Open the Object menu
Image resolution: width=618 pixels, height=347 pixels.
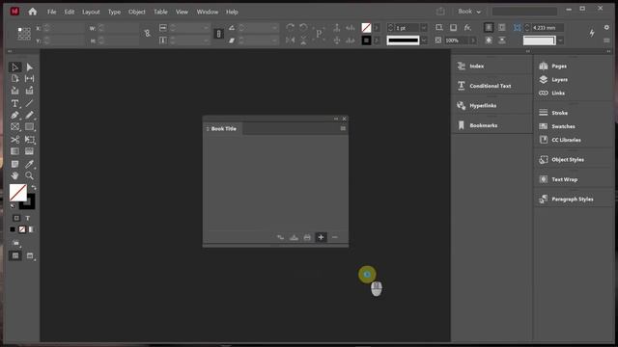137,12
